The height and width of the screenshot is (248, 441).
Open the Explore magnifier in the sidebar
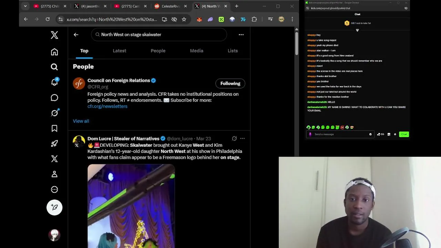click(54, 67)
